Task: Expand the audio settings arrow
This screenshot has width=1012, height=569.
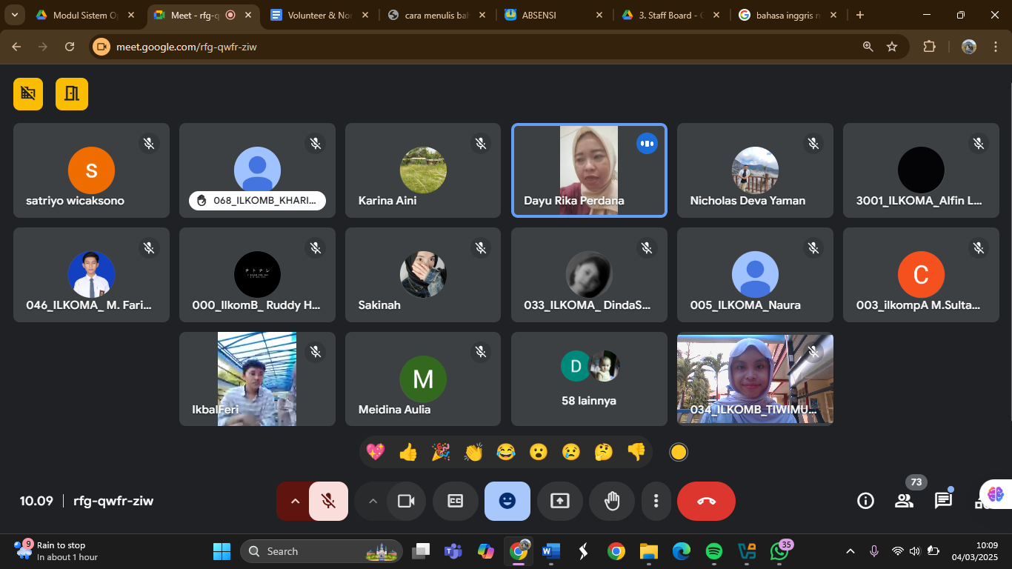Action: [x=295, y=502]
